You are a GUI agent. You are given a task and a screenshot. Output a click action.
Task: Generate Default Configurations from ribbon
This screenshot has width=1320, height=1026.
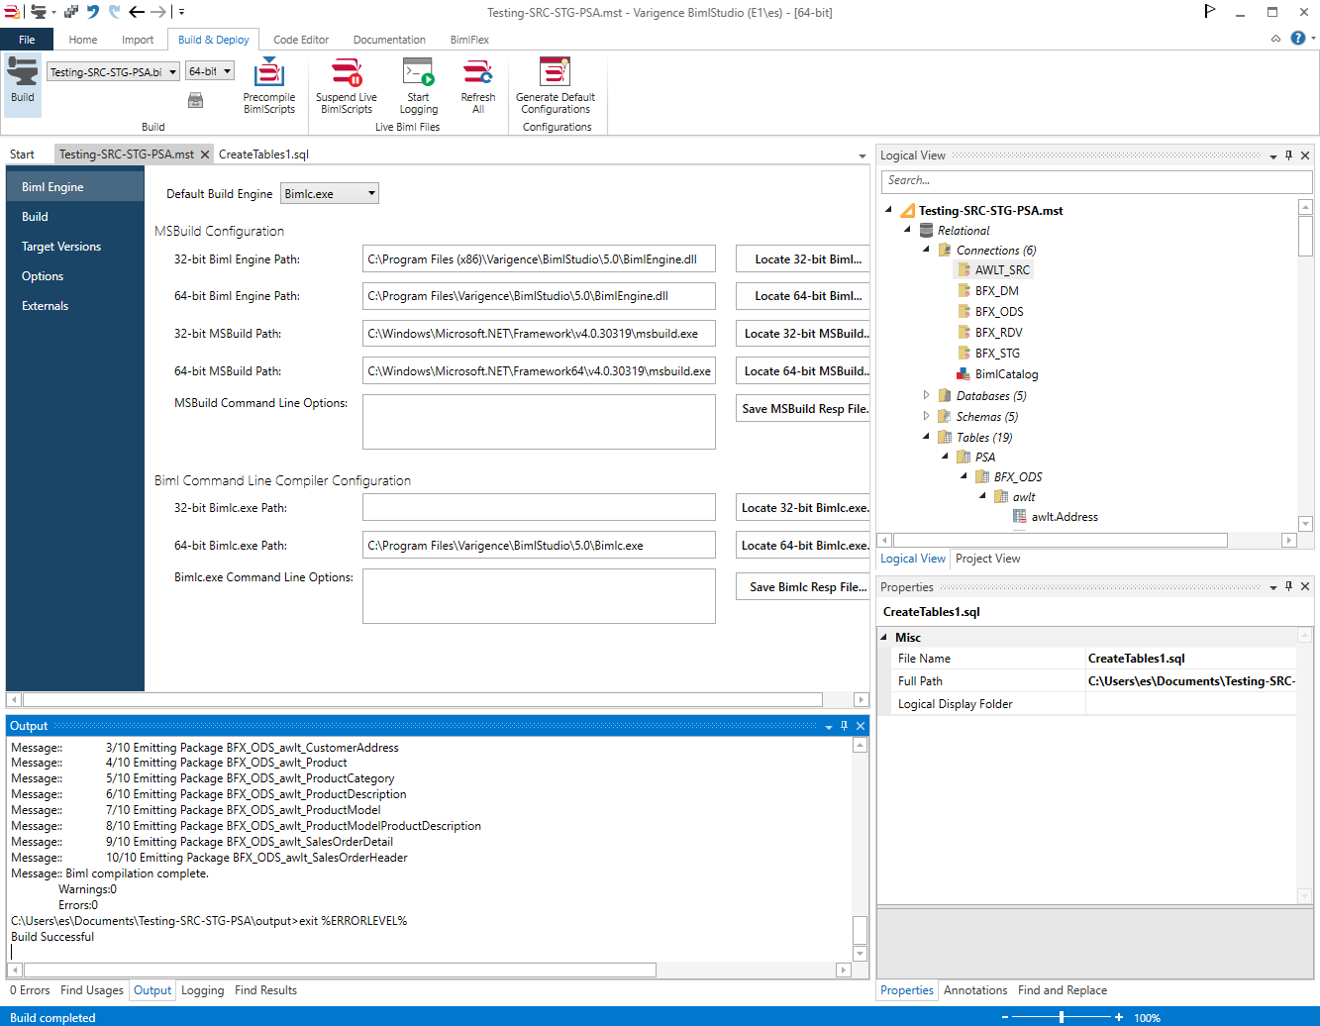(555, 75)
